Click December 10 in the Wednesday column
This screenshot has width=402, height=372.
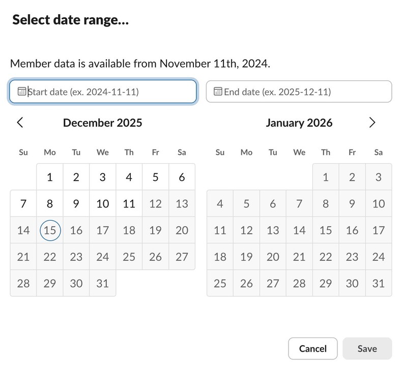coord(103,204)
